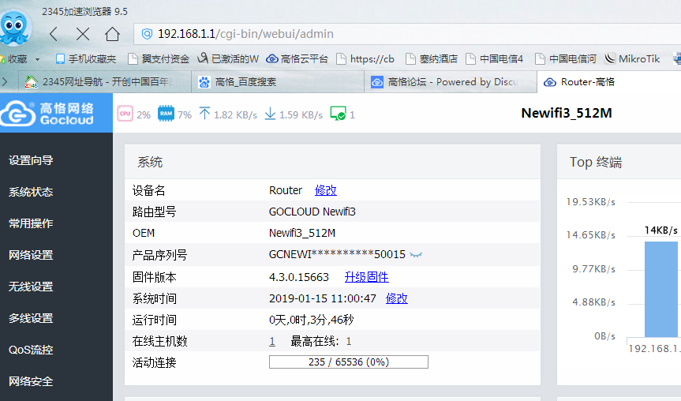Click 修改 link next to device name
The image size is (681, 401).
tap(325, 190)
